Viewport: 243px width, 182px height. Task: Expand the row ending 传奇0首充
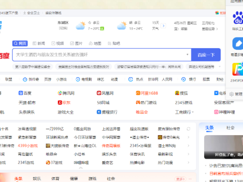pos(189,137)
